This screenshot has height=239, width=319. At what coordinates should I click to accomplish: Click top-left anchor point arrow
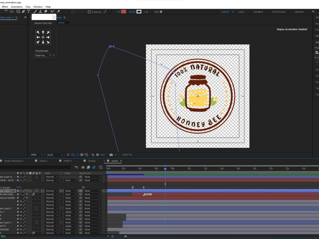(38, 33)
